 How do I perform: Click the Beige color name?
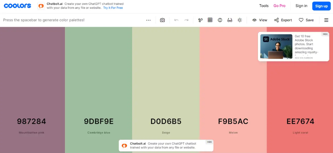point(166,133)
